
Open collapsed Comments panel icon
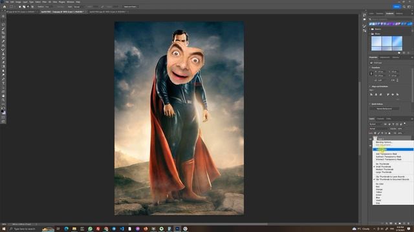click(365, 19)
